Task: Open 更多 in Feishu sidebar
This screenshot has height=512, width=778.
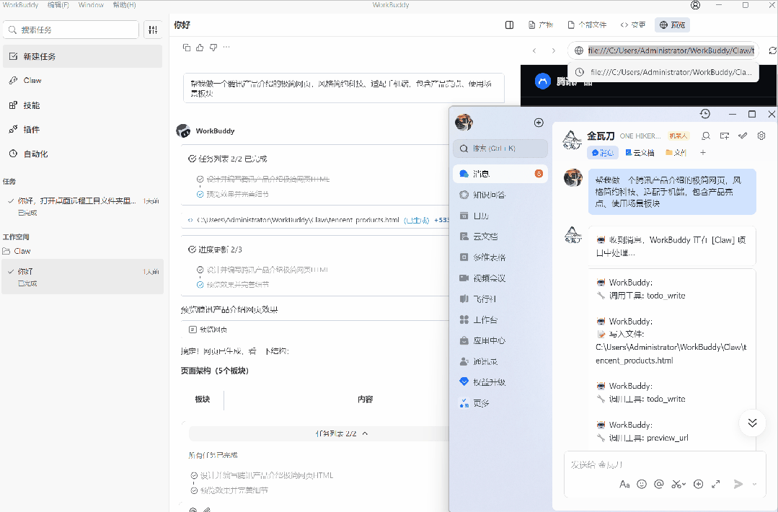Action: [x=500, y=403]
